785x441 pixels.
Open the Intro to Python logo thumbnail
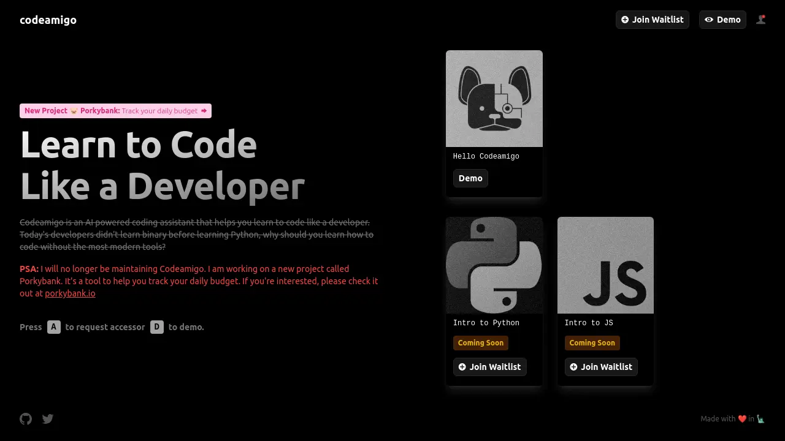pyautogui.click(x=494, y=265)
